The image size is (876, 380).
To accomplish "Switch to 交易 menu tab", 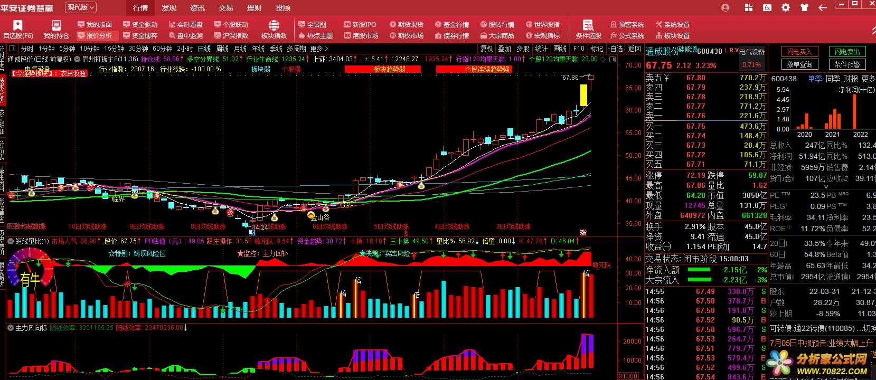I will [226, 7].
